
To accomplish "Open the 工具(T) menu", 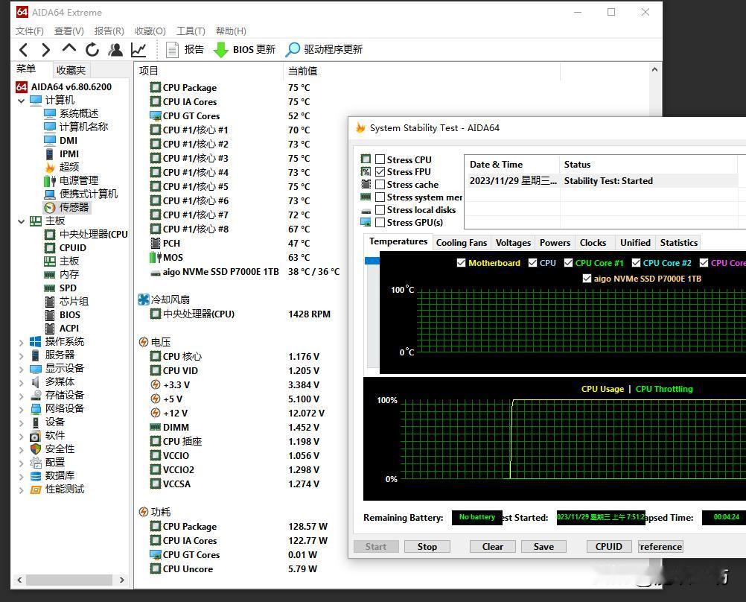I will tap(191, 31).
